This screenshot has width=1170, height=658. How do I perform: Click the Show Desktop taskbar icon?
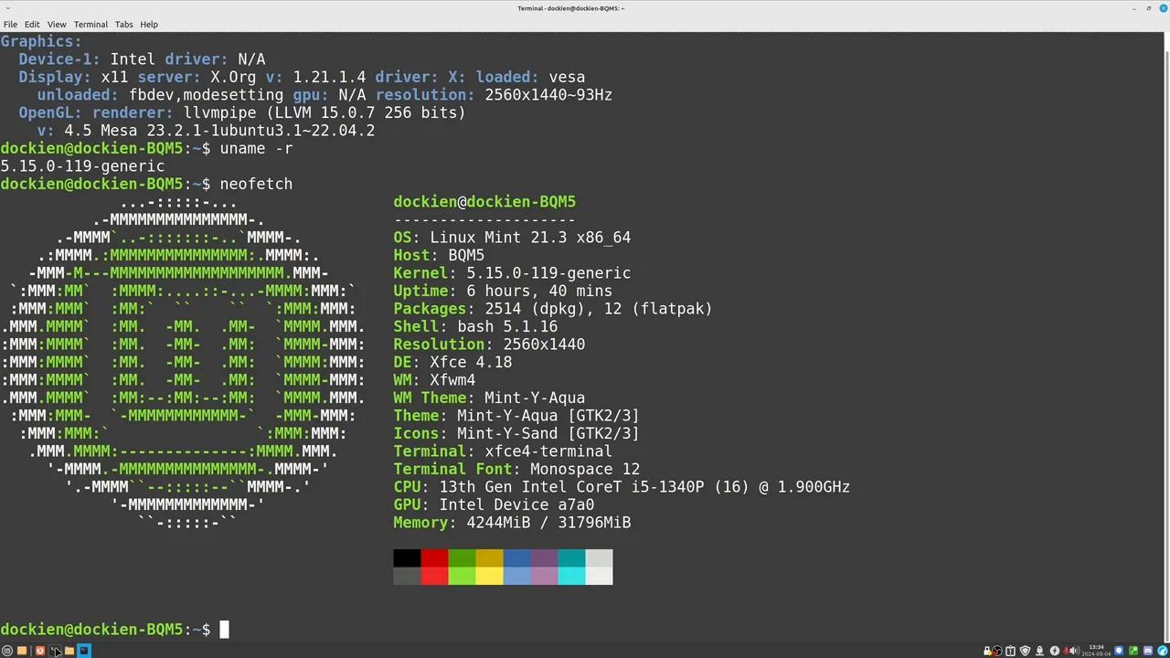click(56, 651)
